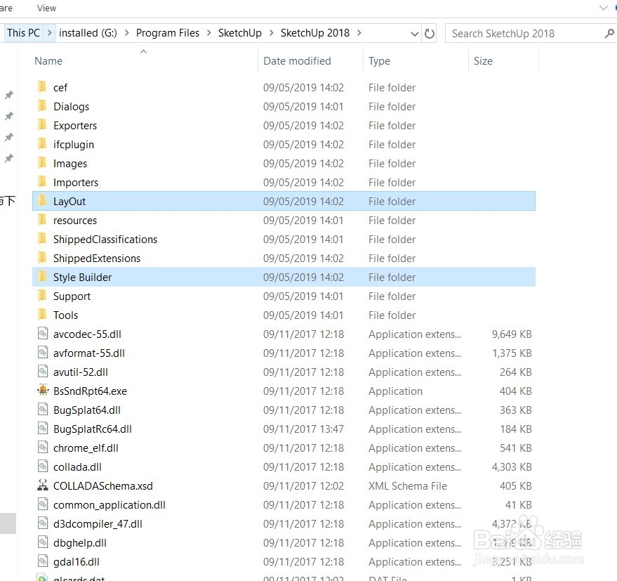Open the View ribbon tab

point(46,8)
